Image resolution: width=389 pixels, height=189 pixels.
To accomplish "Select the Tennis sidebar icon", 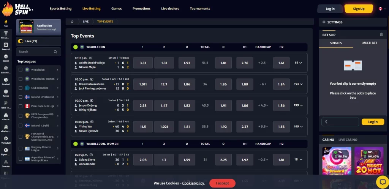I will point(6,91).
